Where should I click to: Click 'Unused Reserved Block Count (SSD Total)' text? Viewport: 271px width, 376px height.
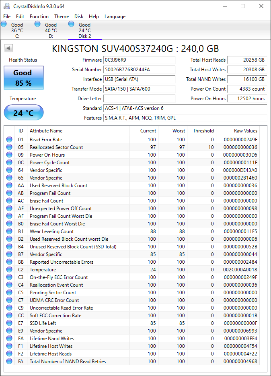click(x=73, y=246)
